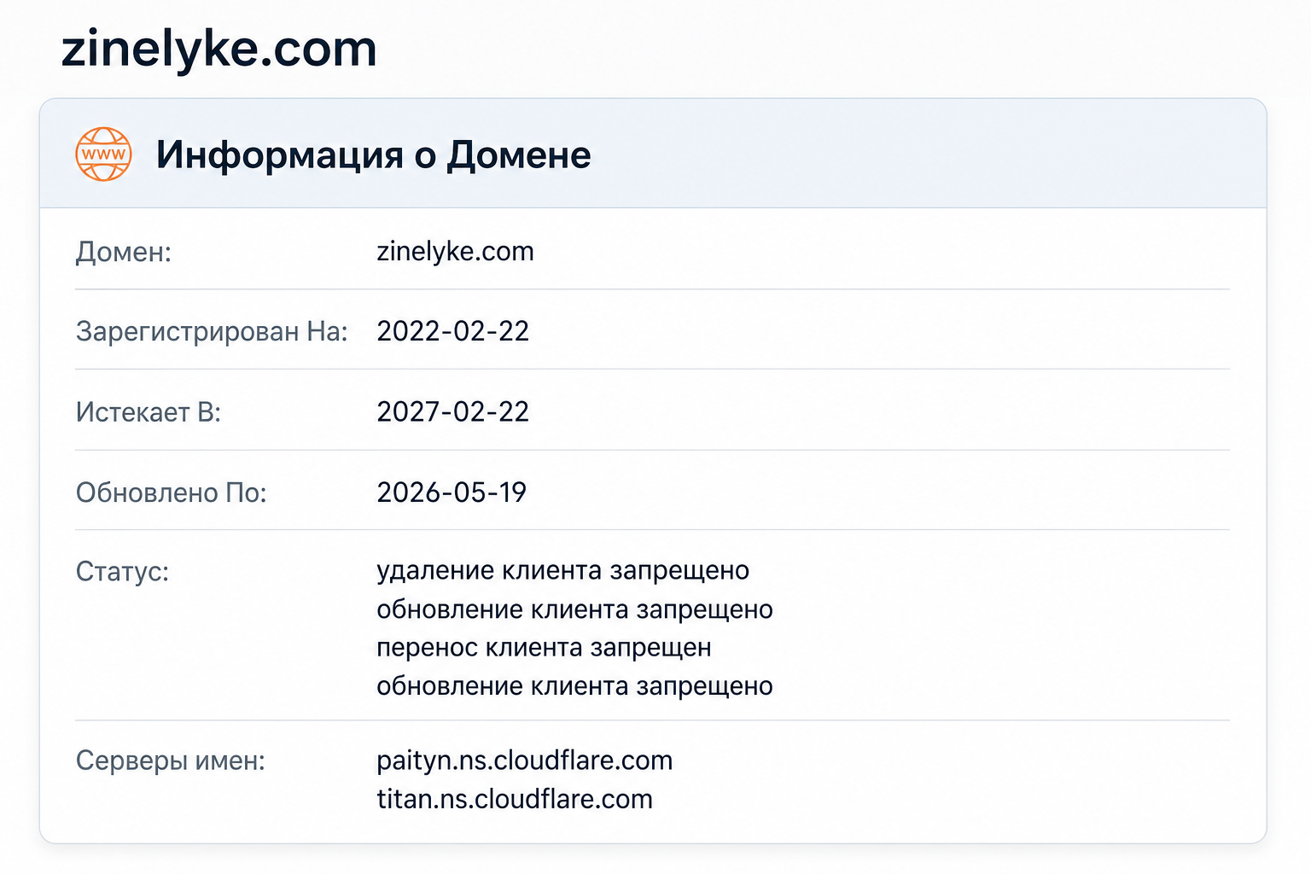Select first обновление клиента запрещено status line
Image resolution: width=1311 pixels, height=874 pixels.
(x=575, y=609)
